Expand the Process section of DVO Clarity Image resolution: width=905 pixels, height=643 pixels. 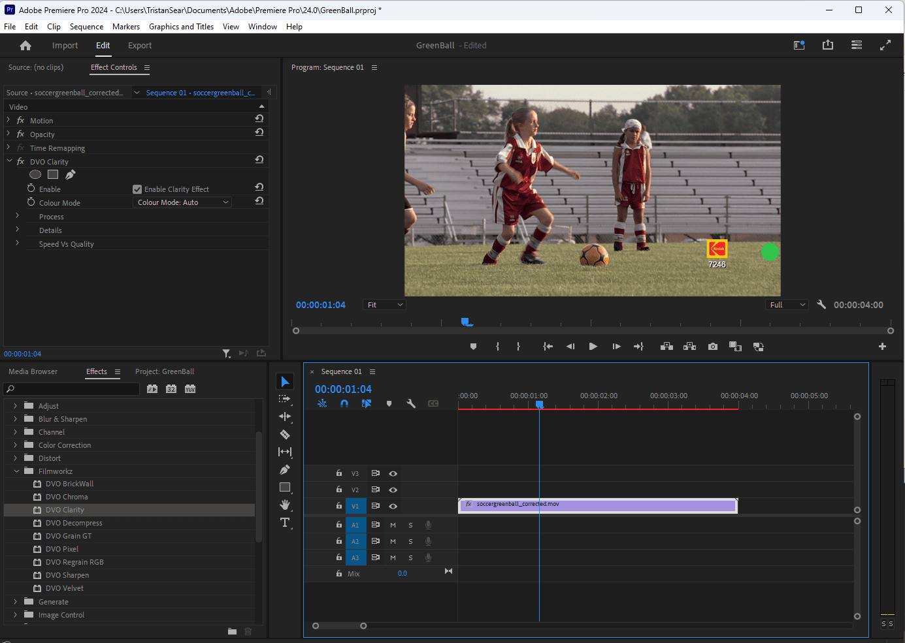click(x=16, y=216)
